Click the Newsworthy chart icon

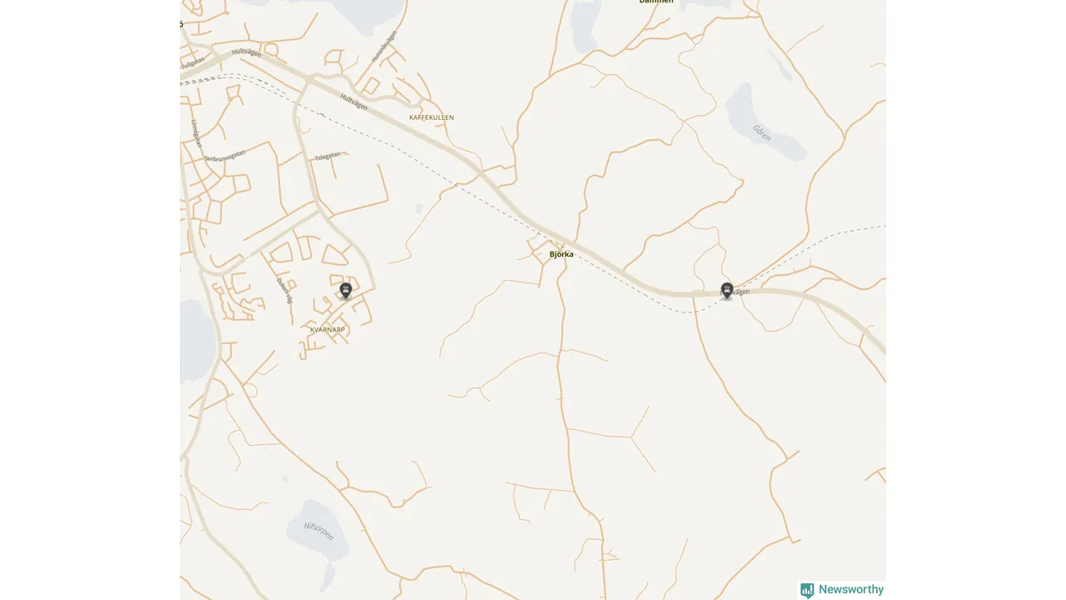807,590
